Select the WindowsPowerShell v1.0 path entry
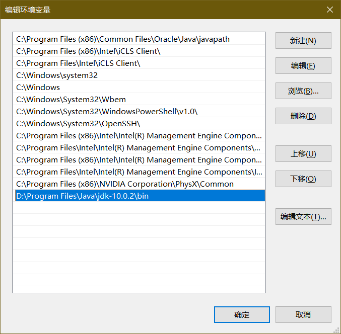 click(107, 112)
